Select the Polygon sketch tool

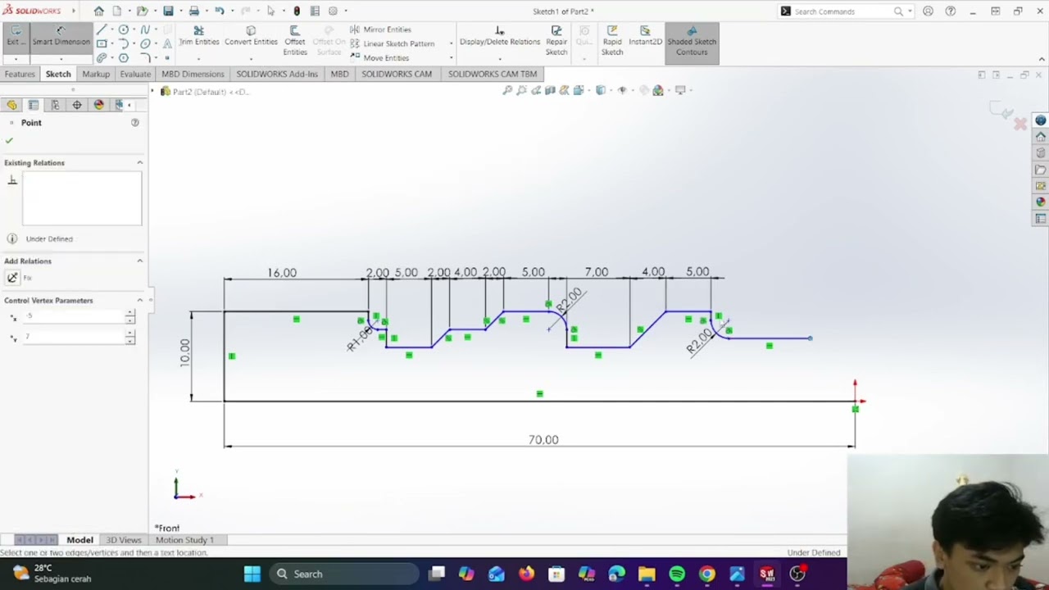124,58
